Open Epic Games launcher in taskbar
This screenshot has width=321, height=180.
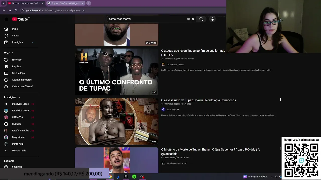[126, 177]
